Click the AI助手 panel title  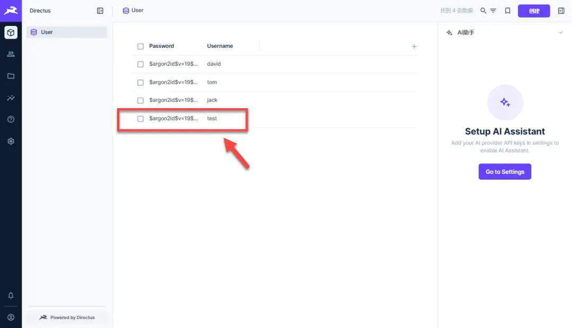tap(466, 32)
